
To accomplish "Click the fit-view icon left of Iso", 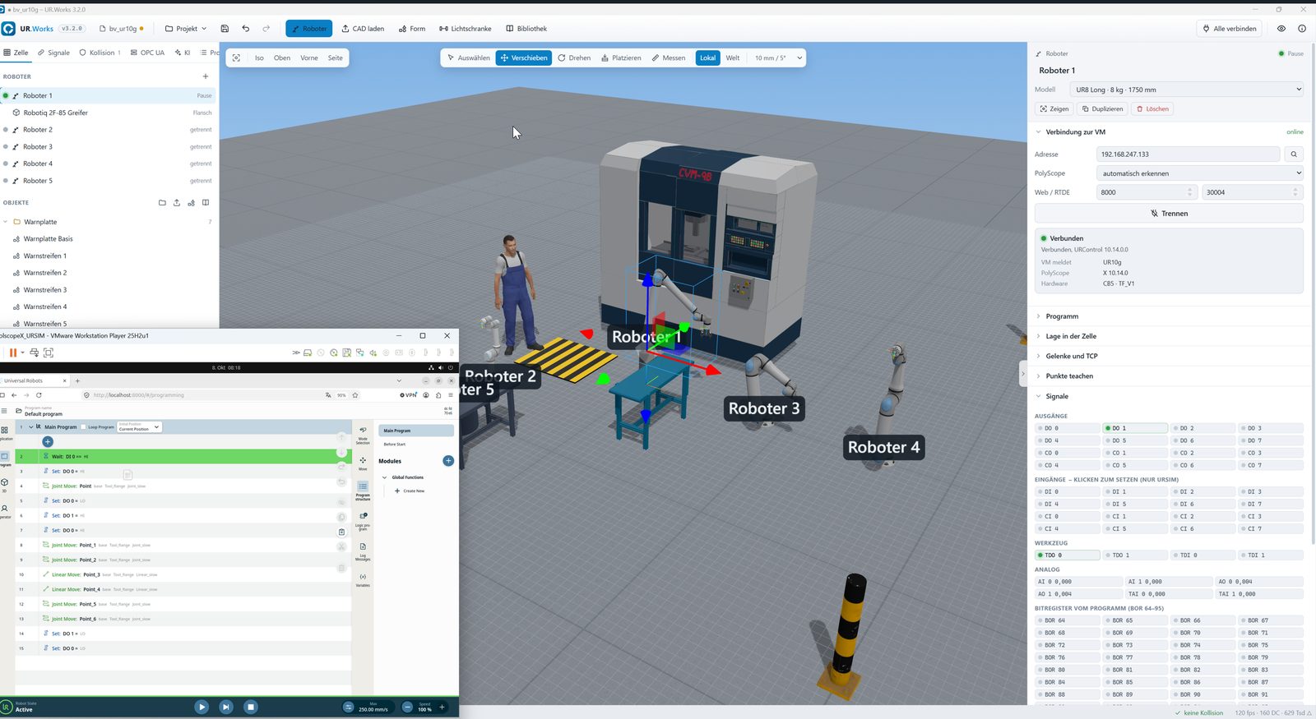I will (x=236, y=58).
